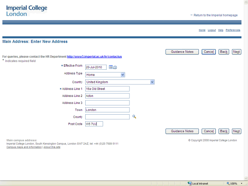Click into the Address Line 3 field
This screenshot has height=186, width=248.
pyautogui.click(x=107, y=103)
